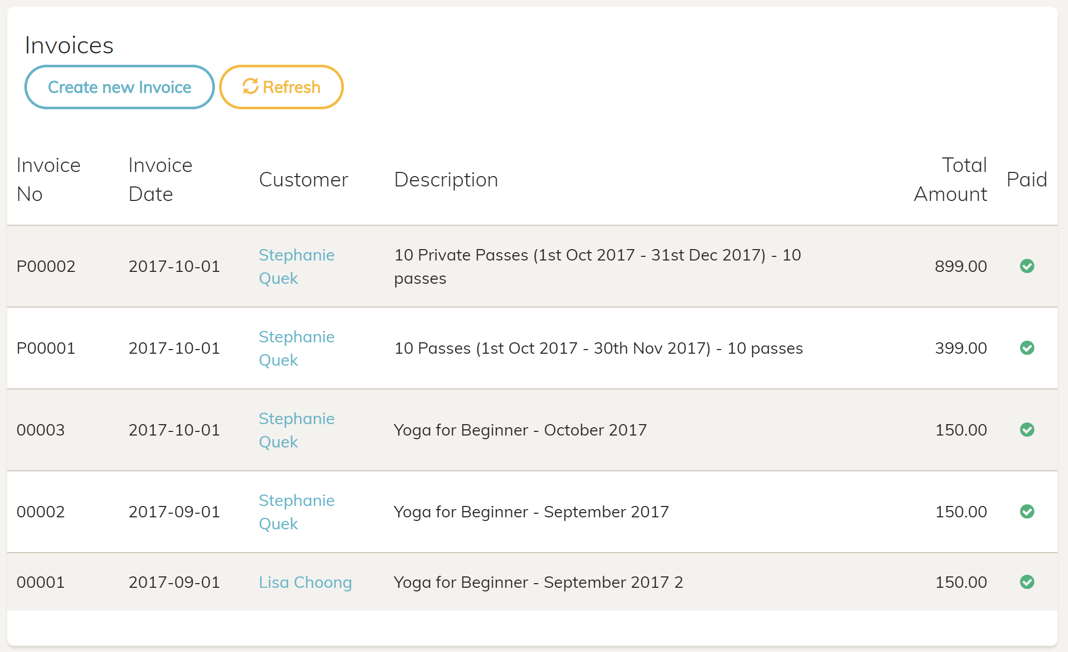The height and width of the screenshot is (652, 1068).
Task: Select the Yoga for Beginner October 2017 row
Action: tap(520, 430)
